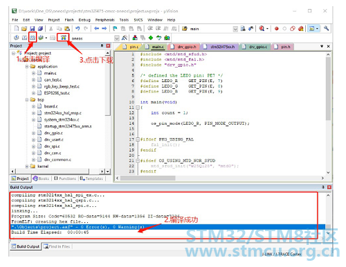
Task: Click the Build target icon
Action: 24,38
